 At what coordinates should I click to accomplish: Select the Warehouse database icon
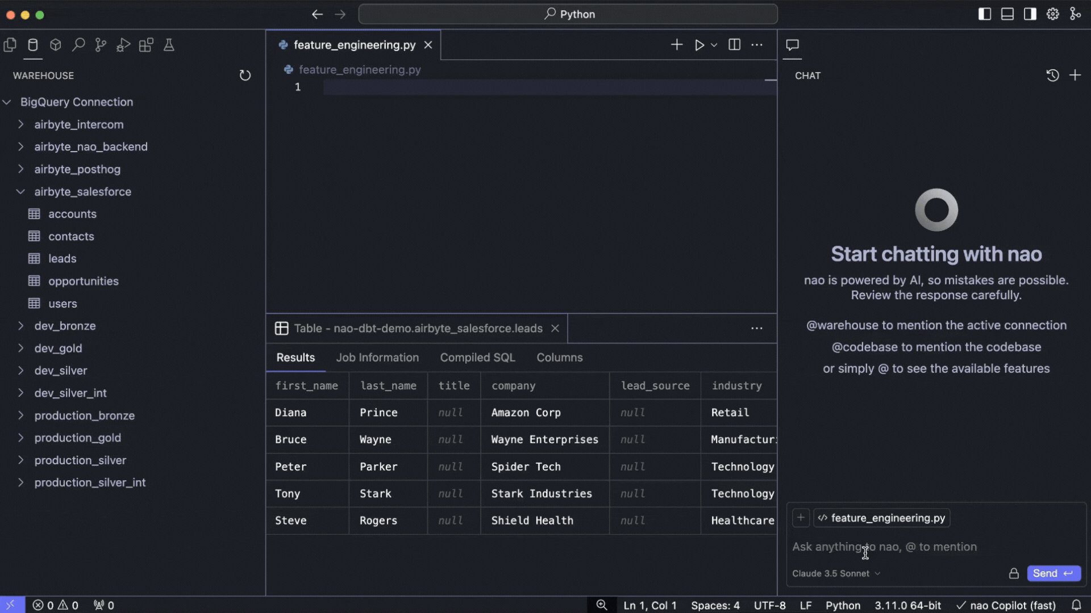point(33,45)
